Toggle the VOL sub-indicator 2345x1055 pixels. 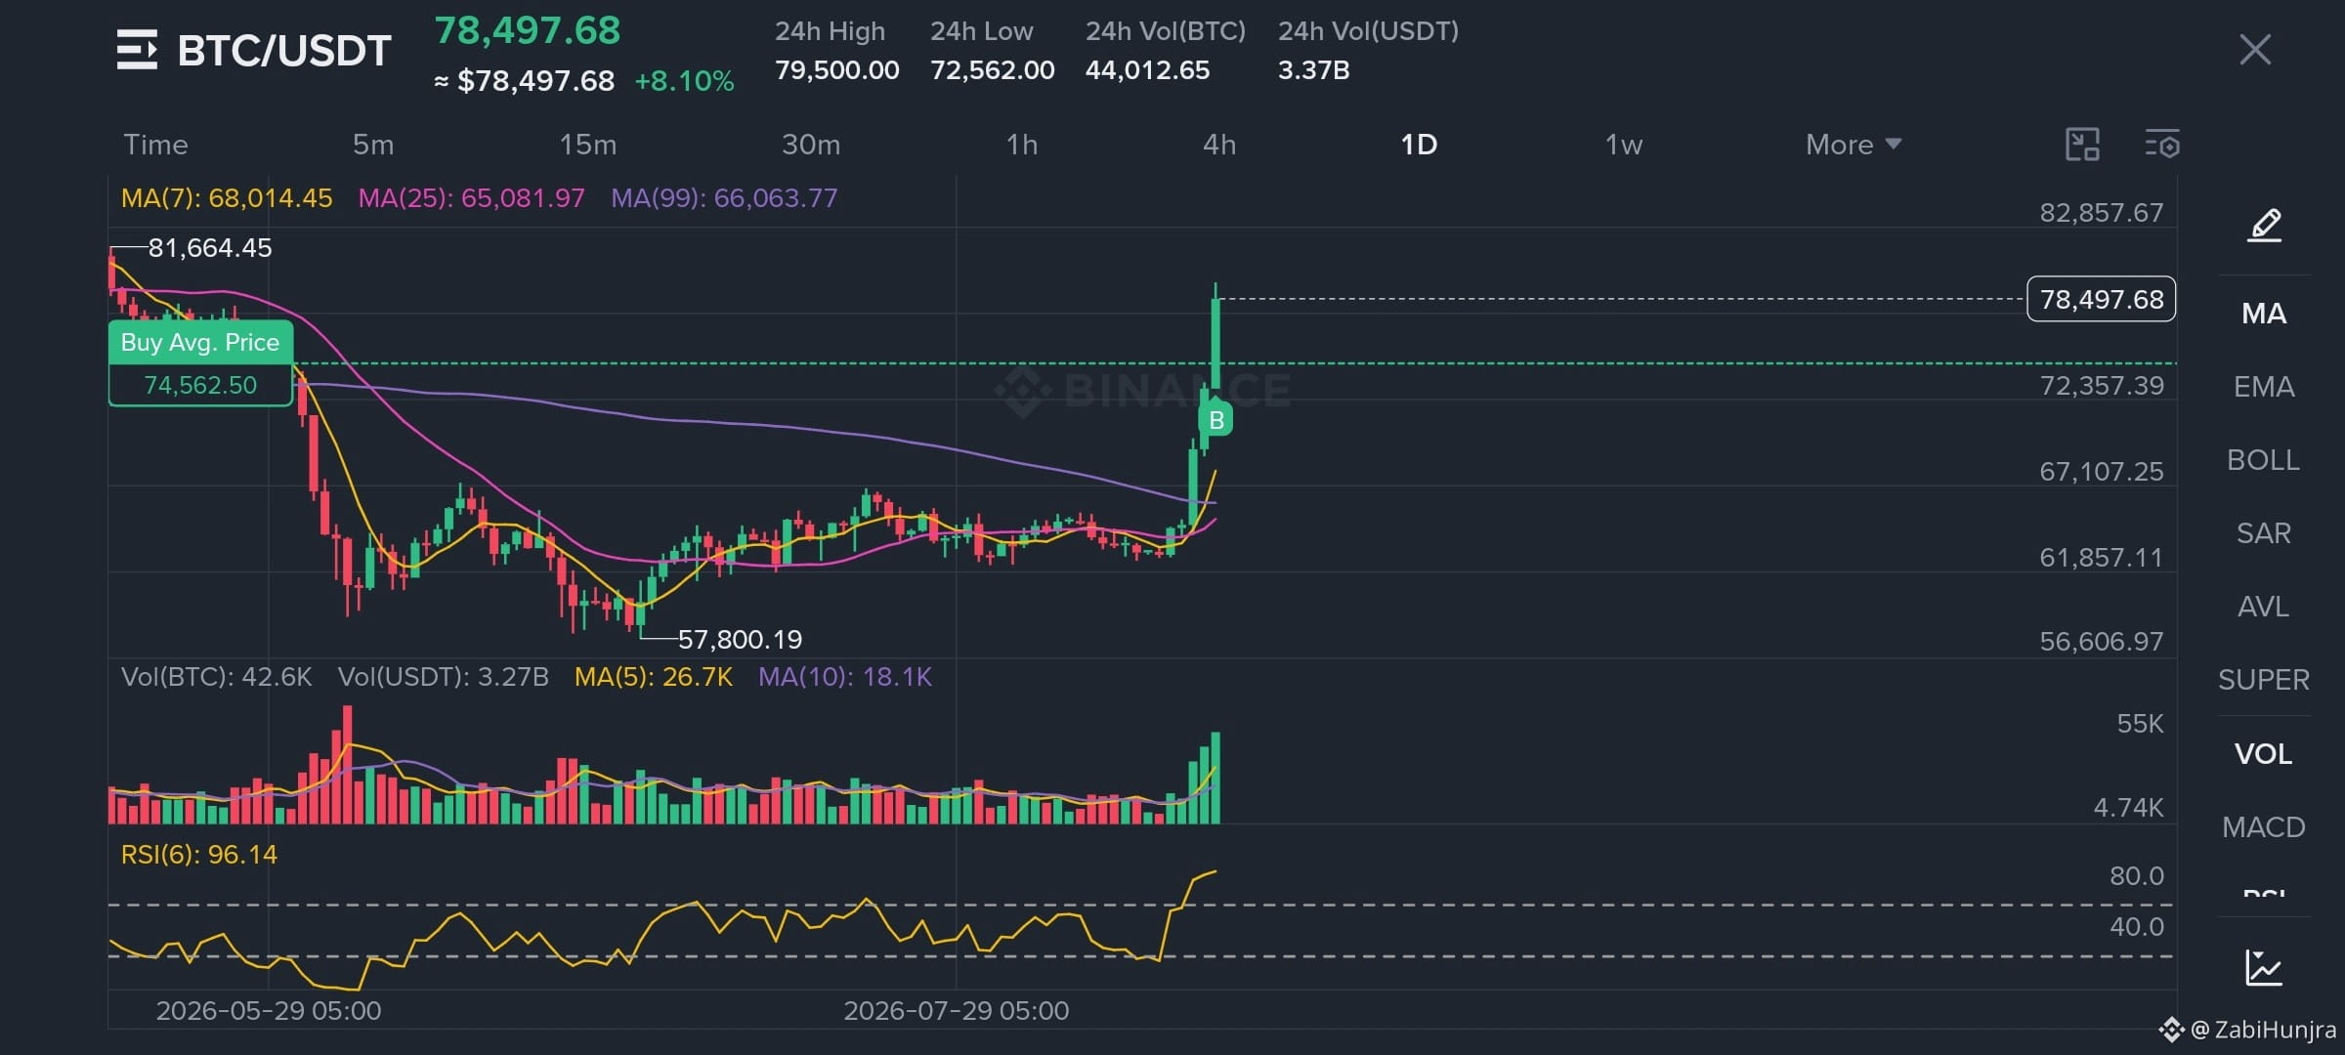2264,754
